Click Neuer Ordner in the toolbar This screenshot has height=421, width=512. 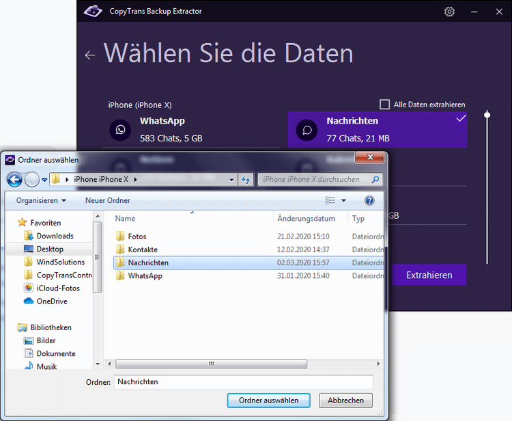(107, 200)
